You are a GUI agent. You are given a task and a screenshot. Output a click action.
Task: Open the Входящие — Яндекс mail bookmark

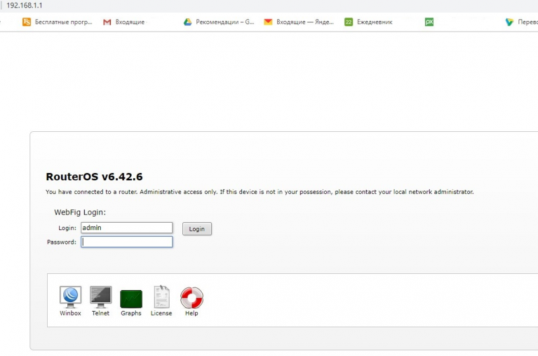[x=299, y=22]
